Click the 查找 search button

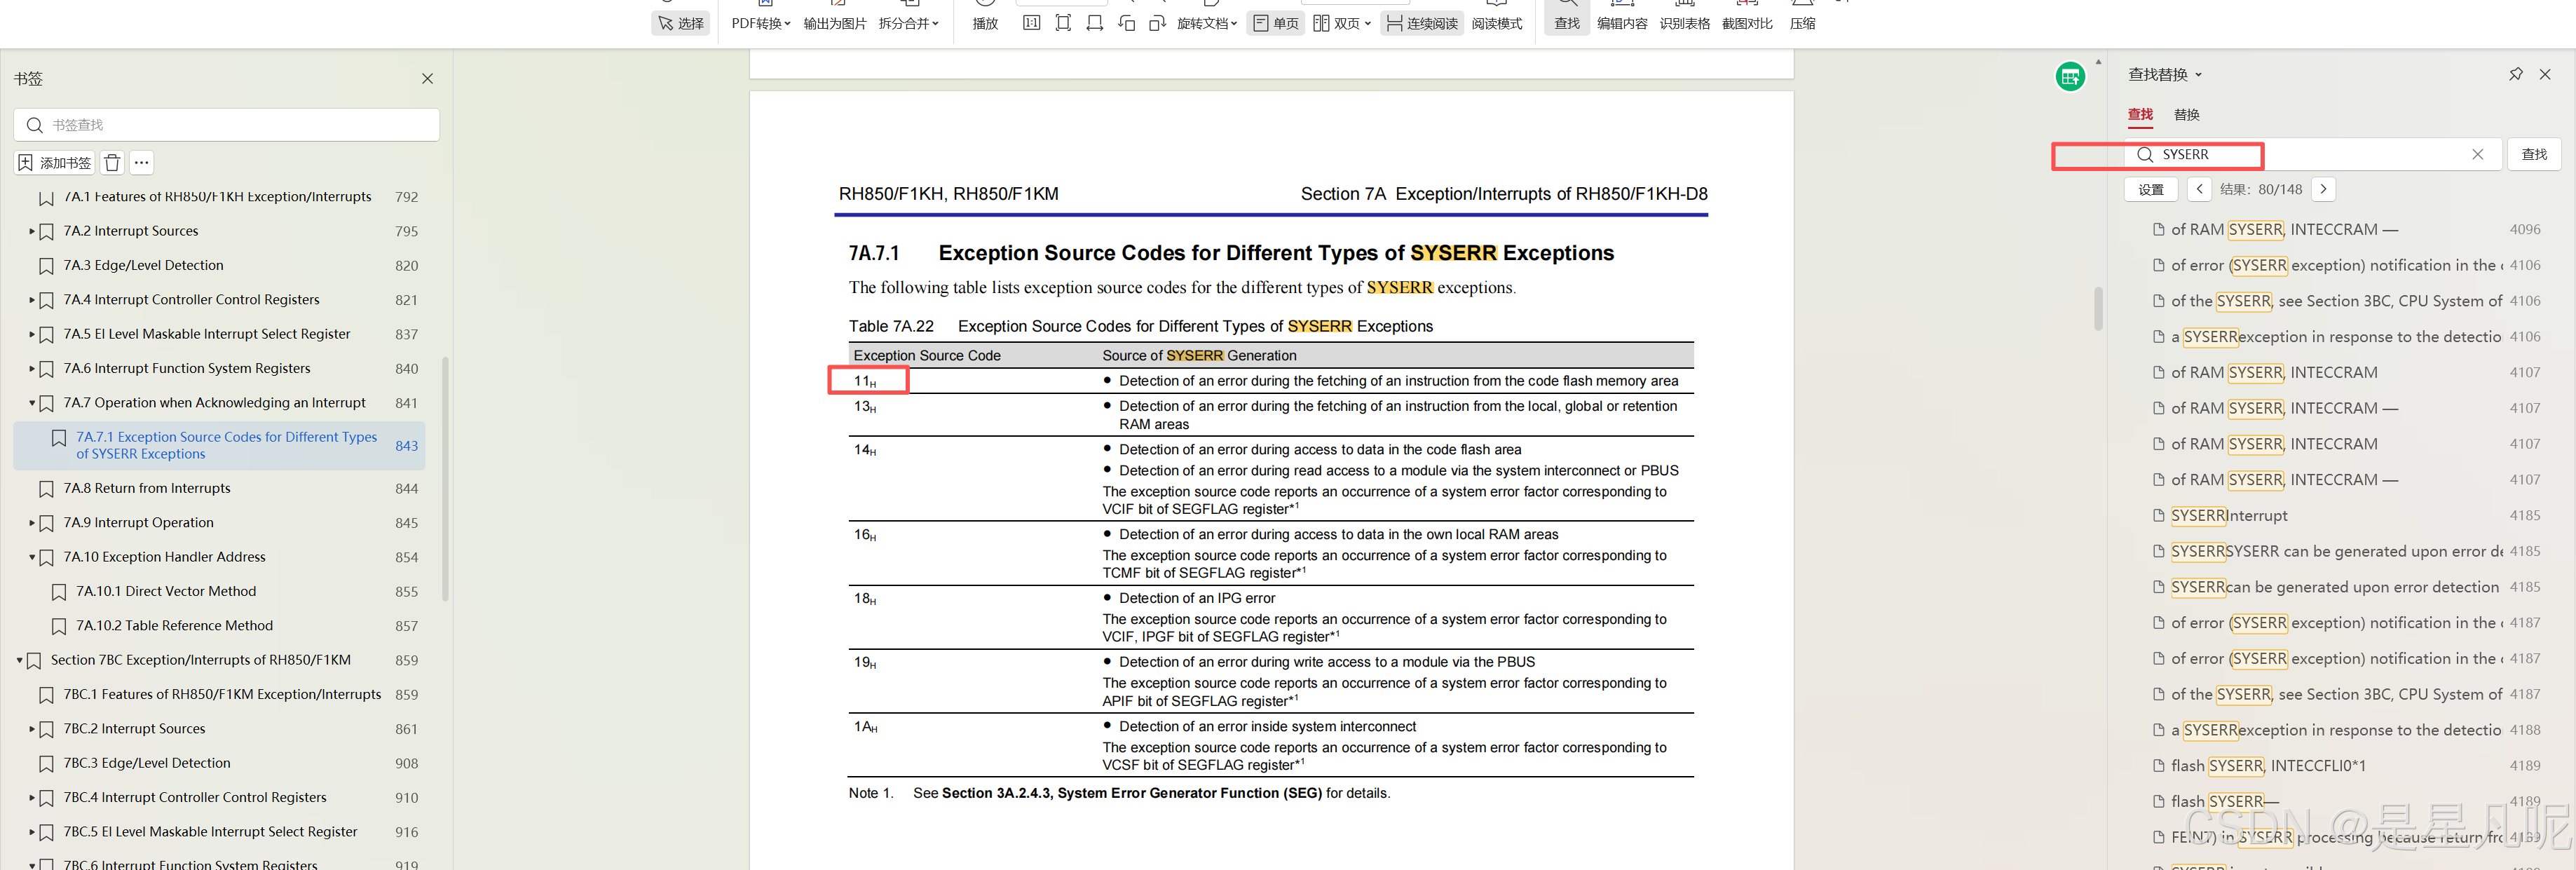[x=2533, y=155]
